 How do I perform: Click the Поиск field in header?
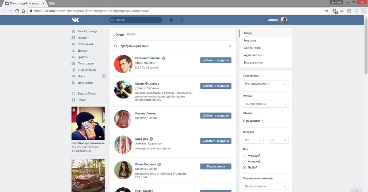[136, 20]
